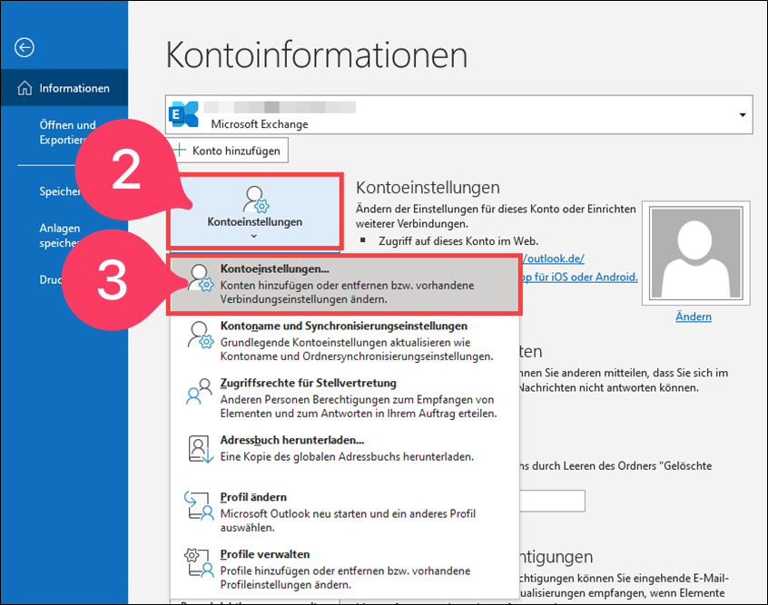Screen dimensions: 768x605
Task: Select Anlagen speichern in sidebar
Action: point(60,236)
